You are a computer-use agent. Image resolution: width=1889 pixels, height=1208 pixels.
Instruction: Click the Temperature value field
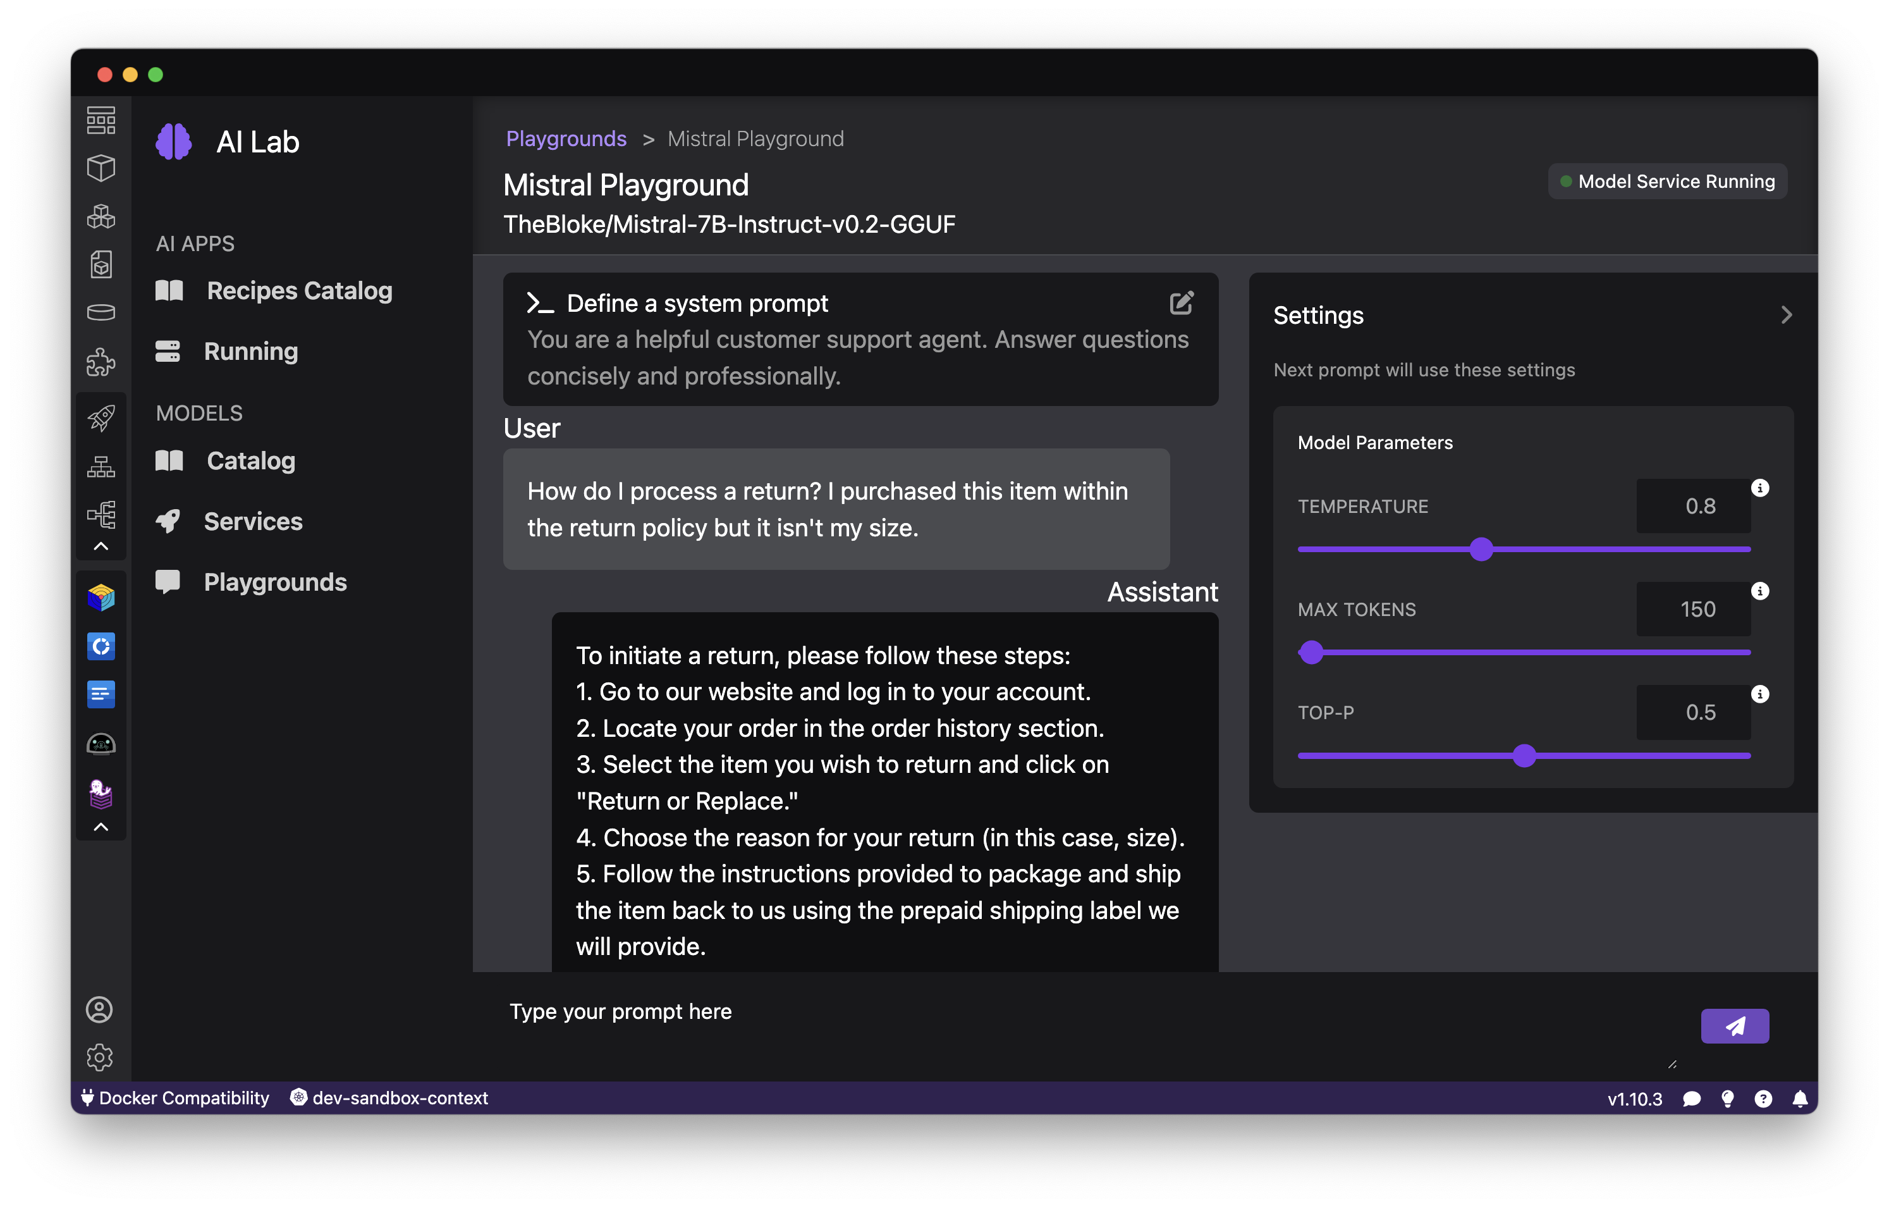(1693, 506)
